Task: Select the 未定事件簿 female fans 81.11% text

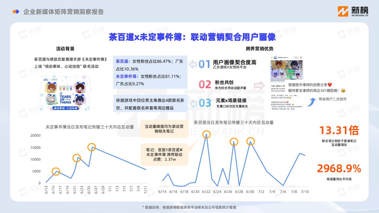Action: [x=148, y=80]
